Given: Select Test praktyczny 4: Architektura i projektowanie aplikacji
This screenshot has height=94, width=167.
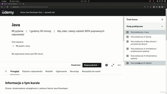Looking at the screenshot, I should tap(145, 50).
